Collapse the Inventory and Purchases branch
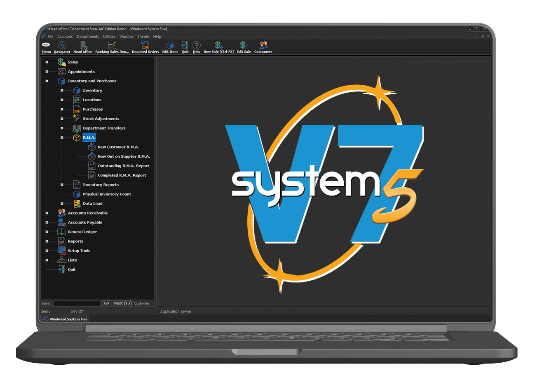This screenshot has height=387, width=542. (x=47, y=81)
